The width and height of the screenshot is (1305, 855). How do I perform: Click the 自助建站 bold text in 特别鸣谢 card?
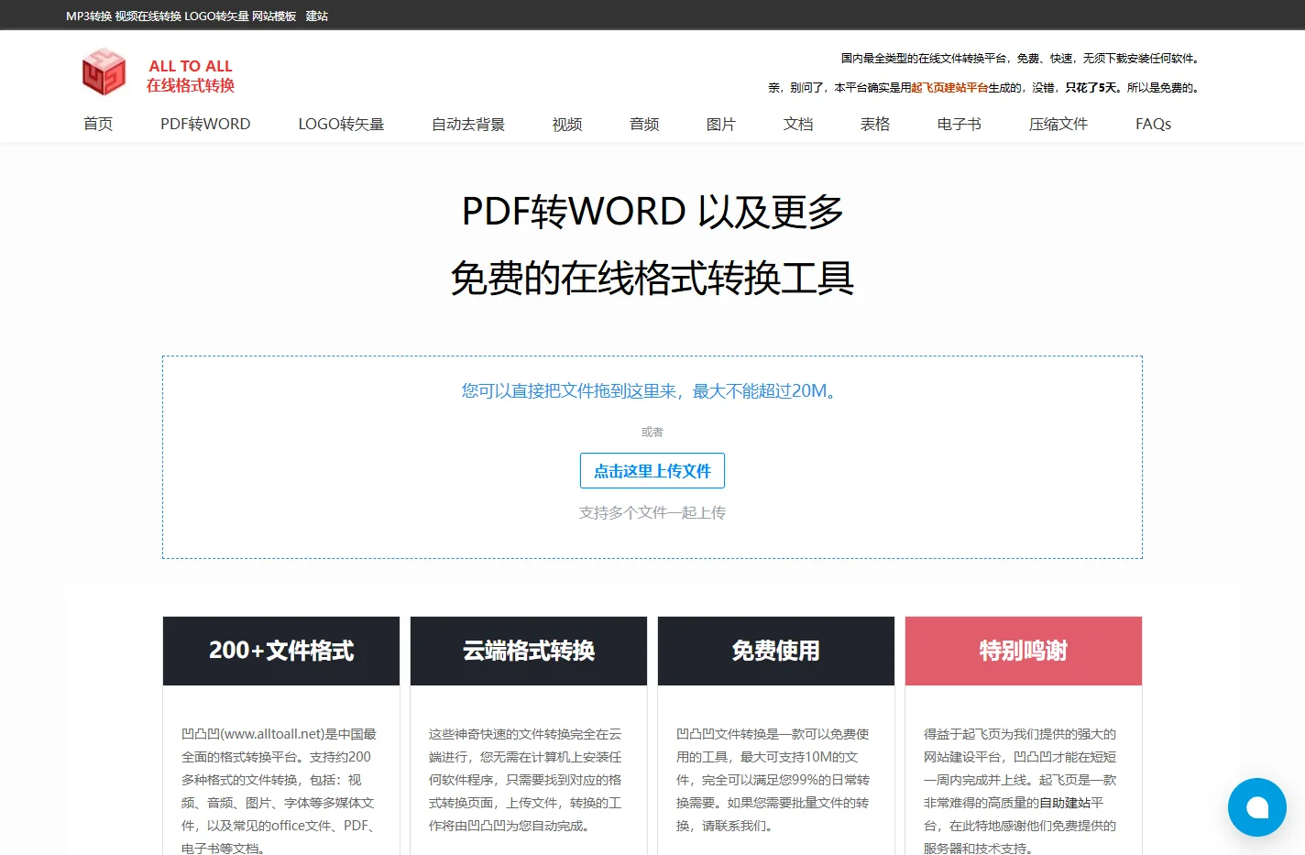[x=1065, y=803]
